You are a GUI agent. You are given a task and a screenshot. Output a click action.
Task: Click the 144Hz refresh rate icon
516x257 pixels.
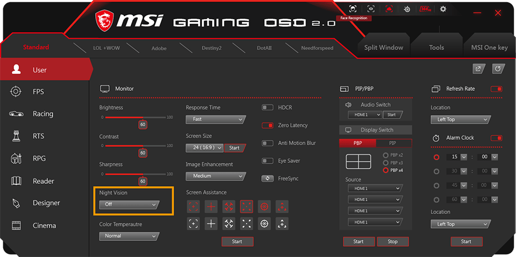pos(425,9)
